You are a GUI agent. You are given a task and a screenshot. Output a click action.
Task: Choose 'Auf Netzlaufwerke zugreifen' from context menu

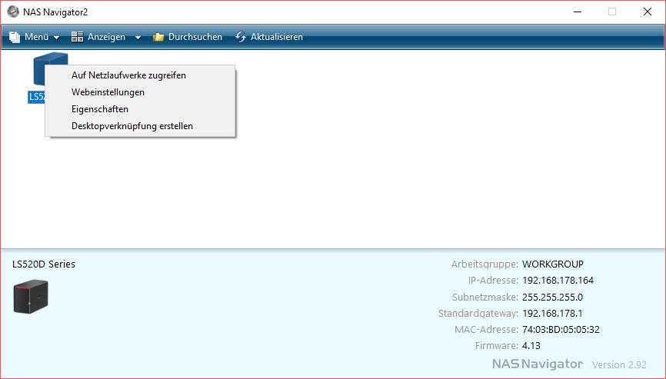[x=140, y=75]
